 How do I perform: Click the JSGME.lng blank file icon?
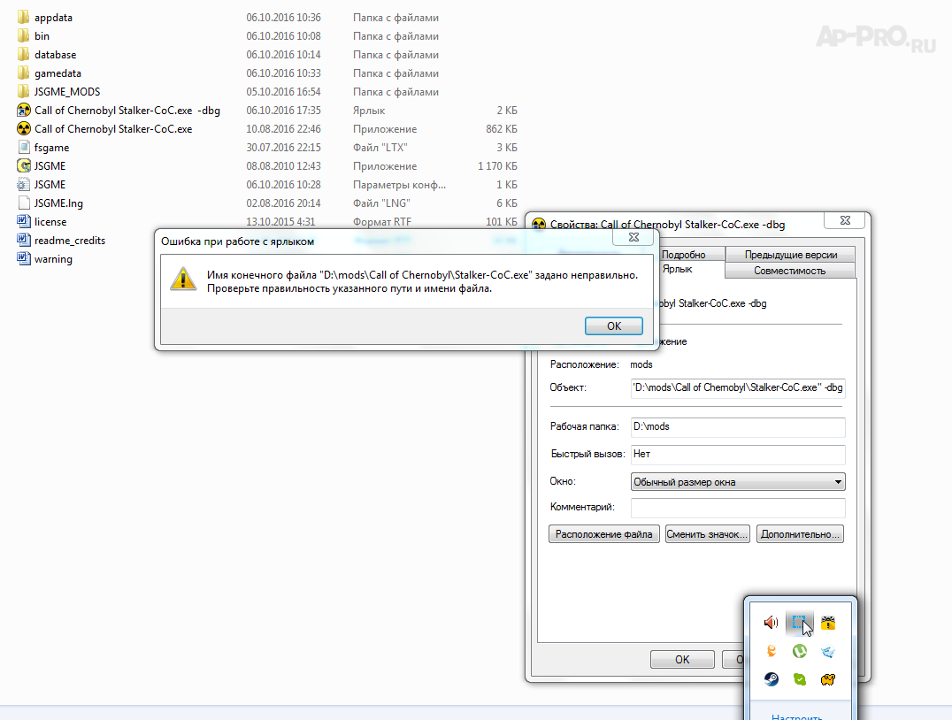pos(24,203)
